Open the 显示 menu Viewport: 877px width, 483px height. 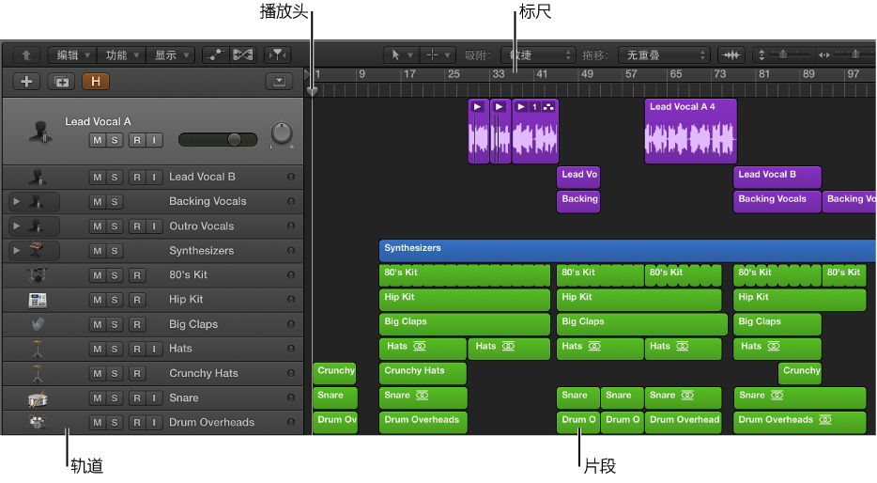tap(171, 55)
